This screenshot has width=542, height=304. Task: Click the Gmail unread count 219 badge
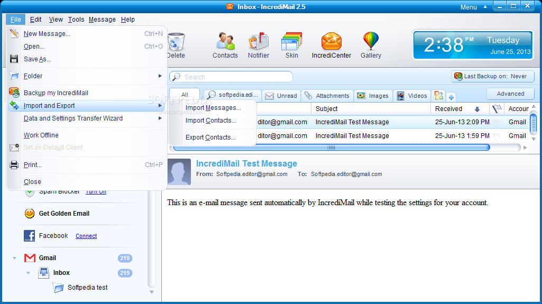(125, 258)
